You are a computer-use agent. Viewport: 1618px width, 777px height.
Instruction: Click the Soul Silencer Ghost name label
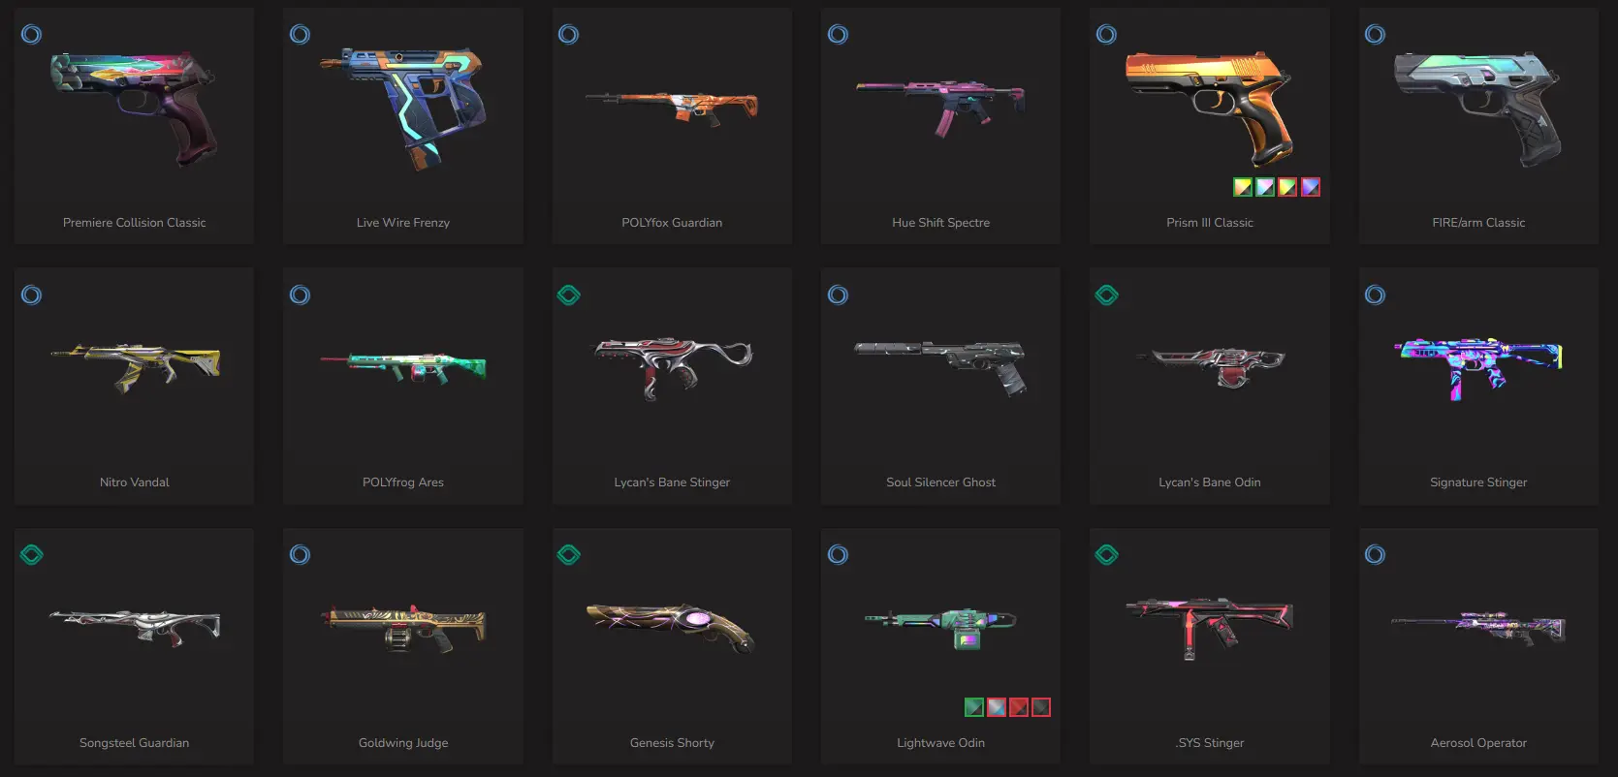coord(940,482)
